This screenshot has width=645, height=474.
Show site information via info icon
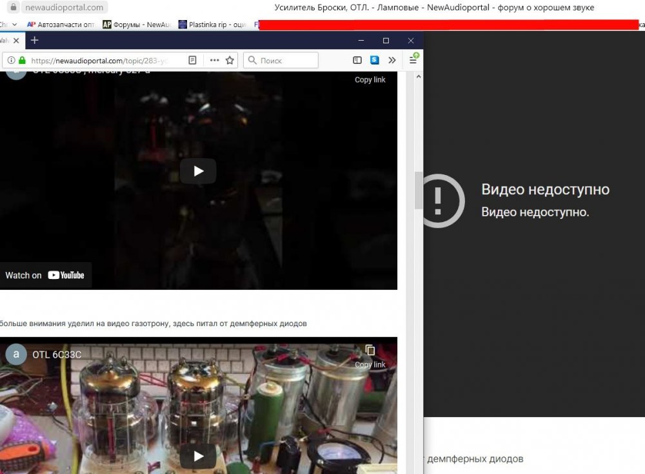11,61
